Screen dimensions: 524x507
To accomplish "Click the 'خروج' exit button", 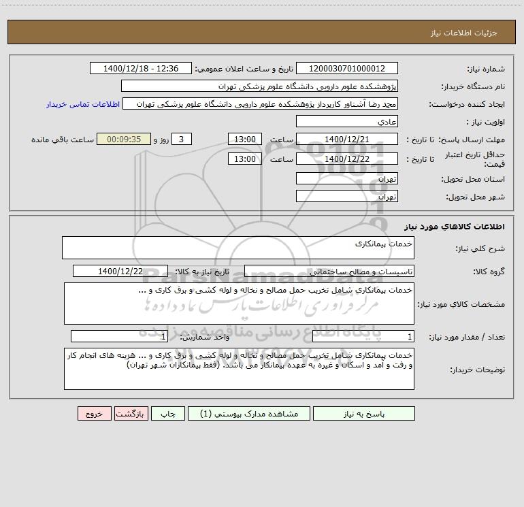I will pos(94,413).
